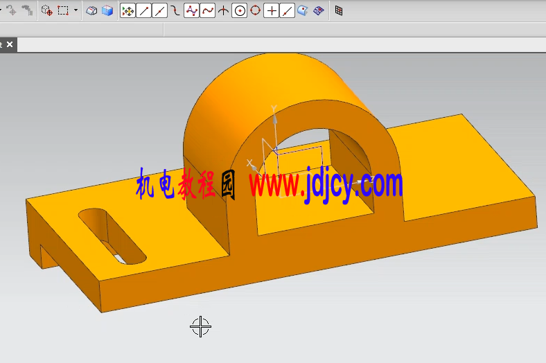Toggle Intersection snap
This screenshot has width=546, height=363.
223,11
